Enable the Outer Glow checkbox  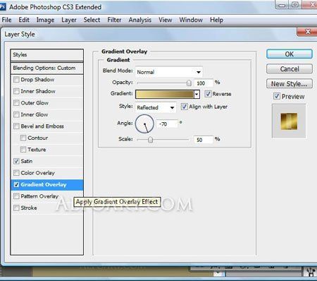(16, 103)
